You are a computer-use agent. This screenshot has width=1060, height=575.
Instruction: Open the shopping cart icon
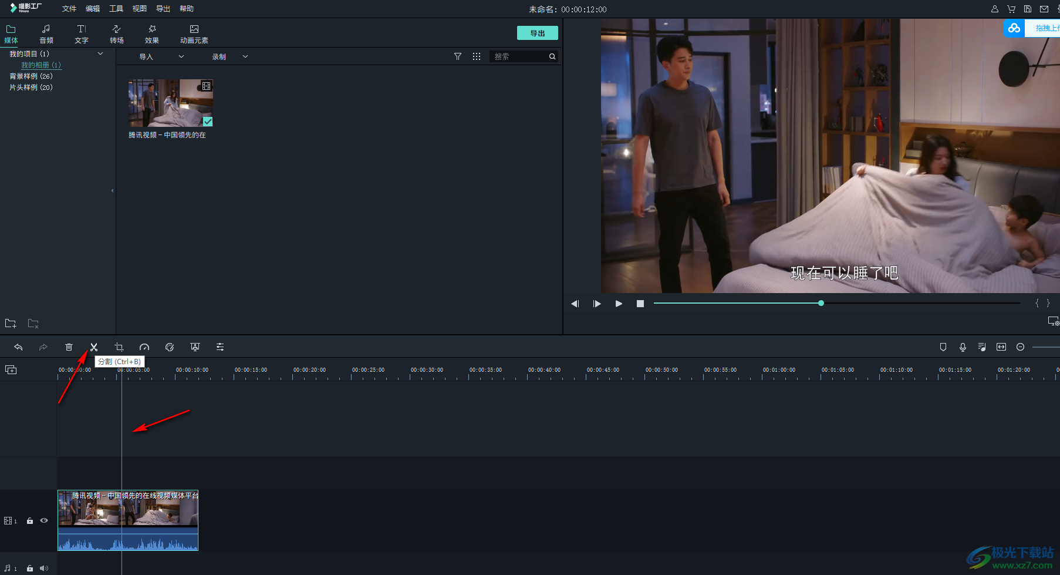[1011, 9]
